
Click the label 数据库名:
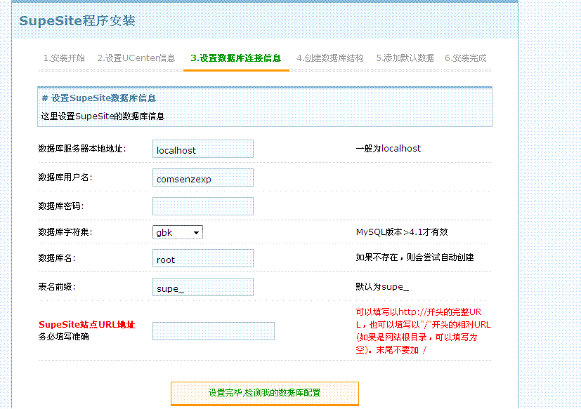point(57,258)
